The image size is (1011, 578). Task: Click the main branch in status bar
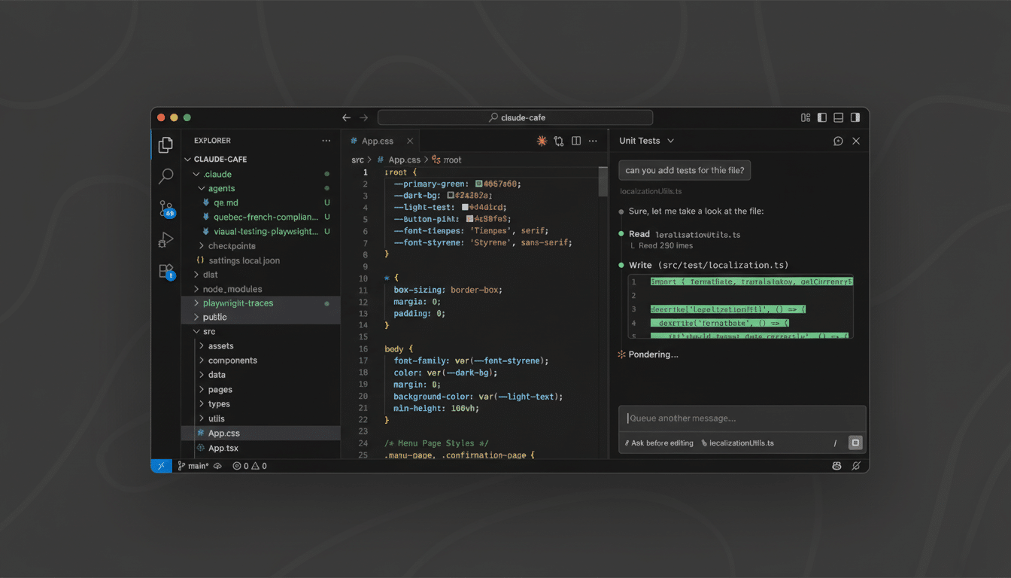tap(194, 466)
